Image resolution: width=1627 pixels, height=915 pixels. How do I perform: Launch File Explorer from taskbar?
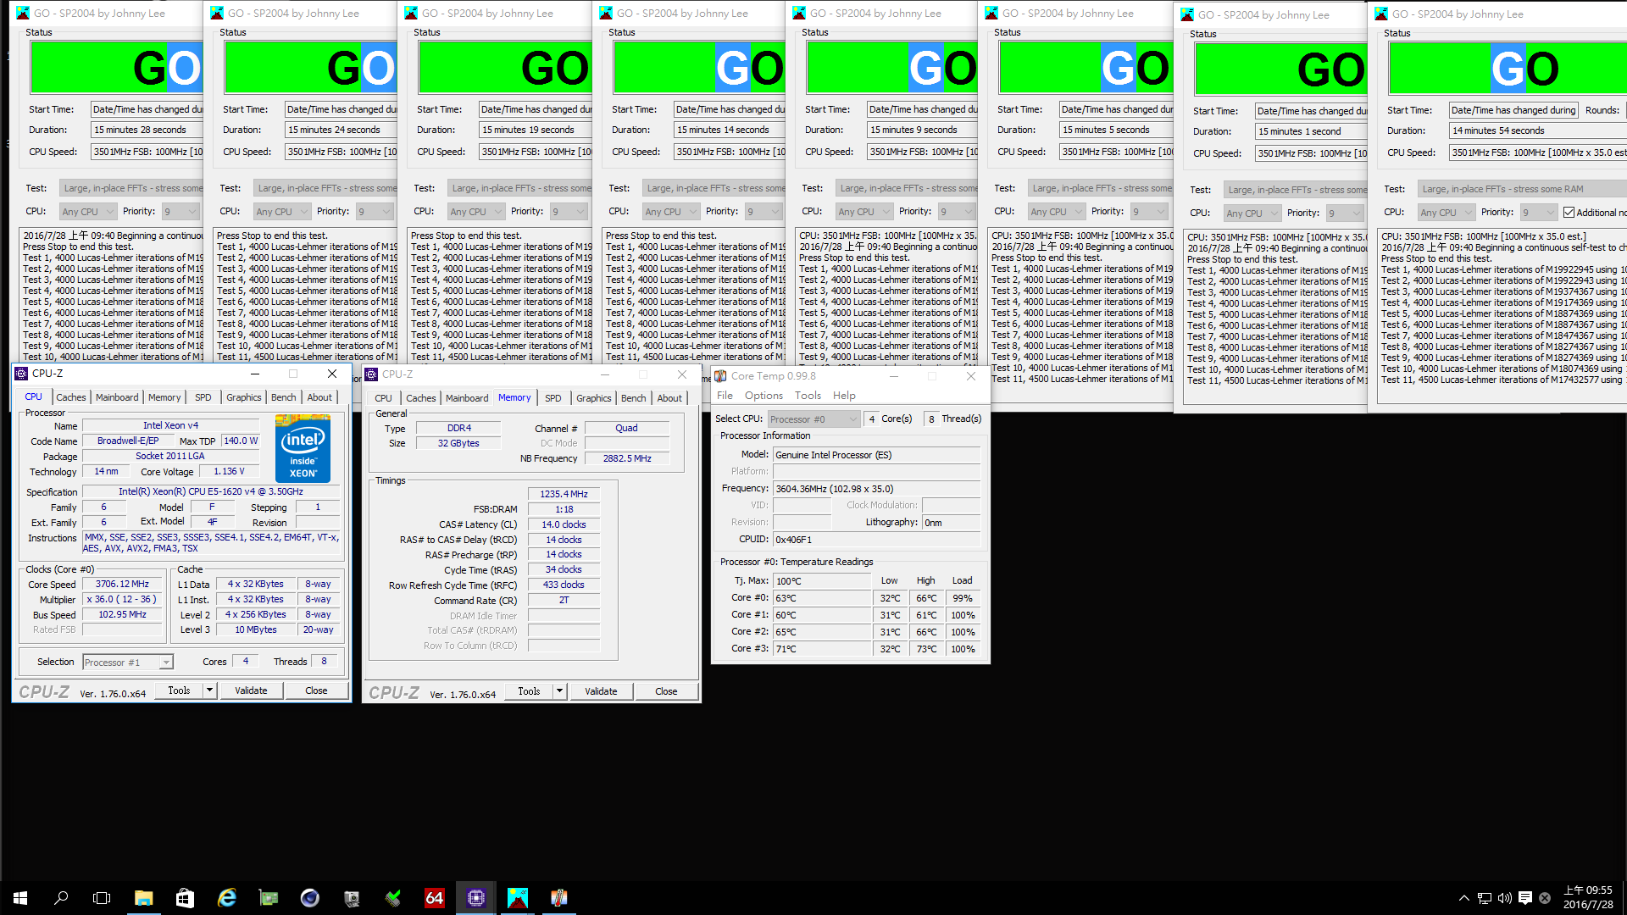(143, 898)
